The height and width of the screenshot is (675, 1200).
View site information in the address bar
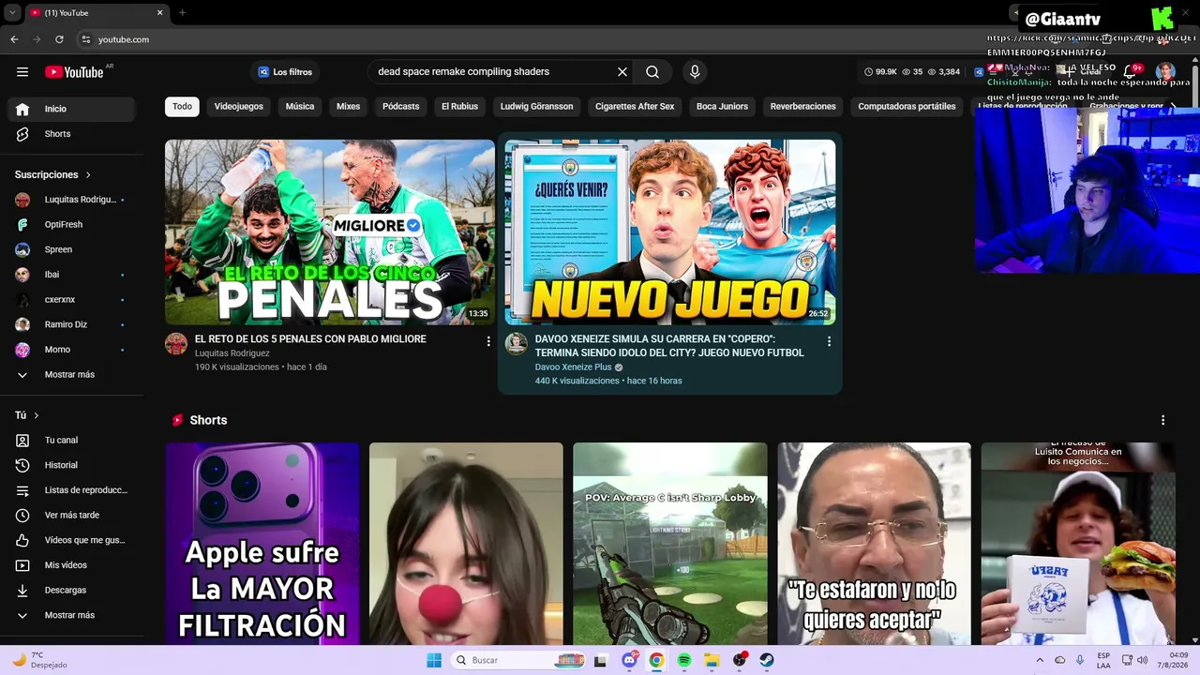point(85,39)
